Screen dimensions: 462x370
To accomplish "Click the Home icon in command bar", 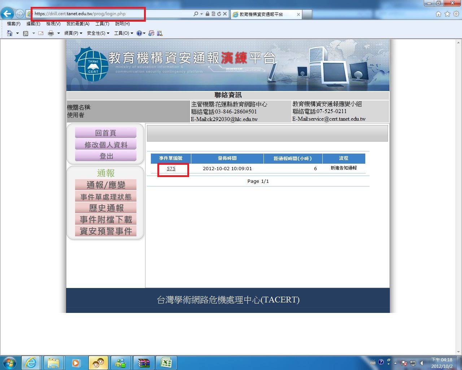I will (x=10, y=33).
